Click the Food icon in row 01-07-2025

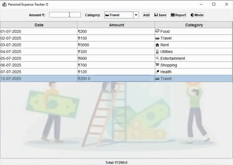coord(157,31)
